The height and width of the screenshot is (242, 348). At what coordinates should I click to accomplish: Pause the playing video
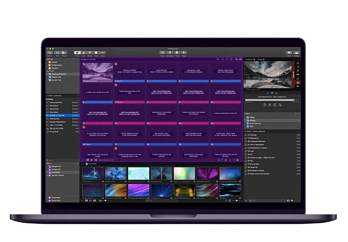pos(270,105)
